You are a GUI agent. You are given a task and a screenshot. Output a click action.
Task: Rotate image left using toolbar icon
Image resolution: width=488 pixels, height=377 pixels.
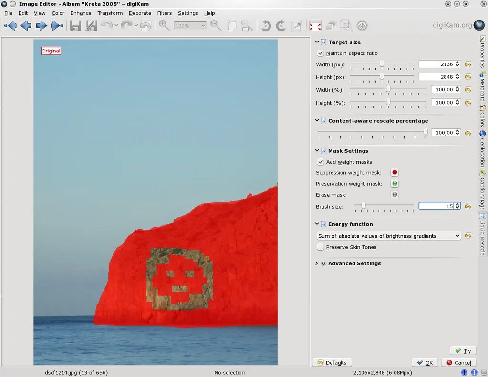tap(266, 26)
